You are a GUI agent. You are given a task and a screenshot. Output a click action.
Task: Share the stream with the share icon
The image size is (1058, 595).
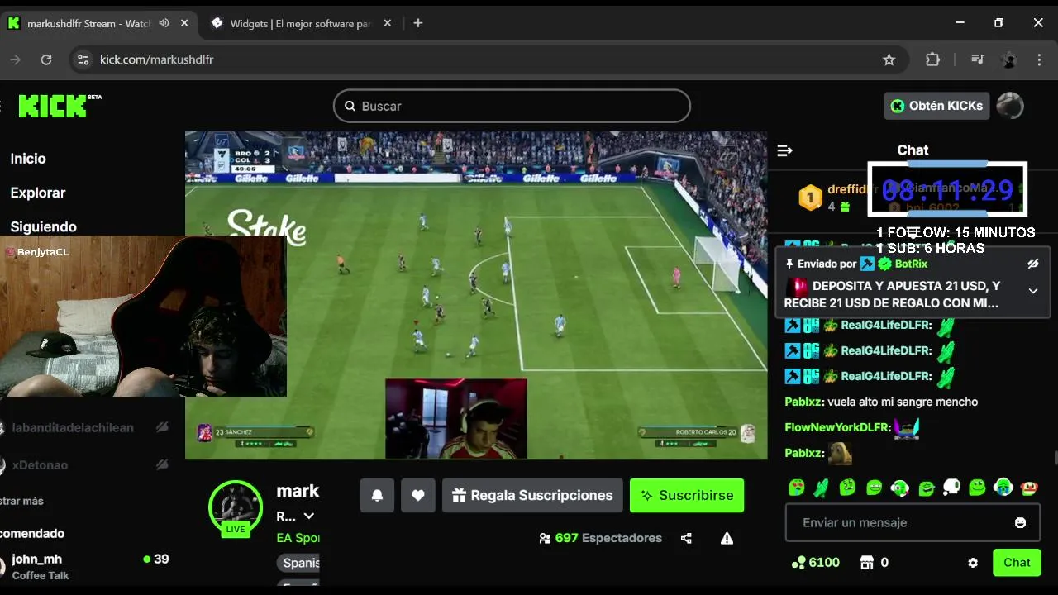(x=686, y=538)
